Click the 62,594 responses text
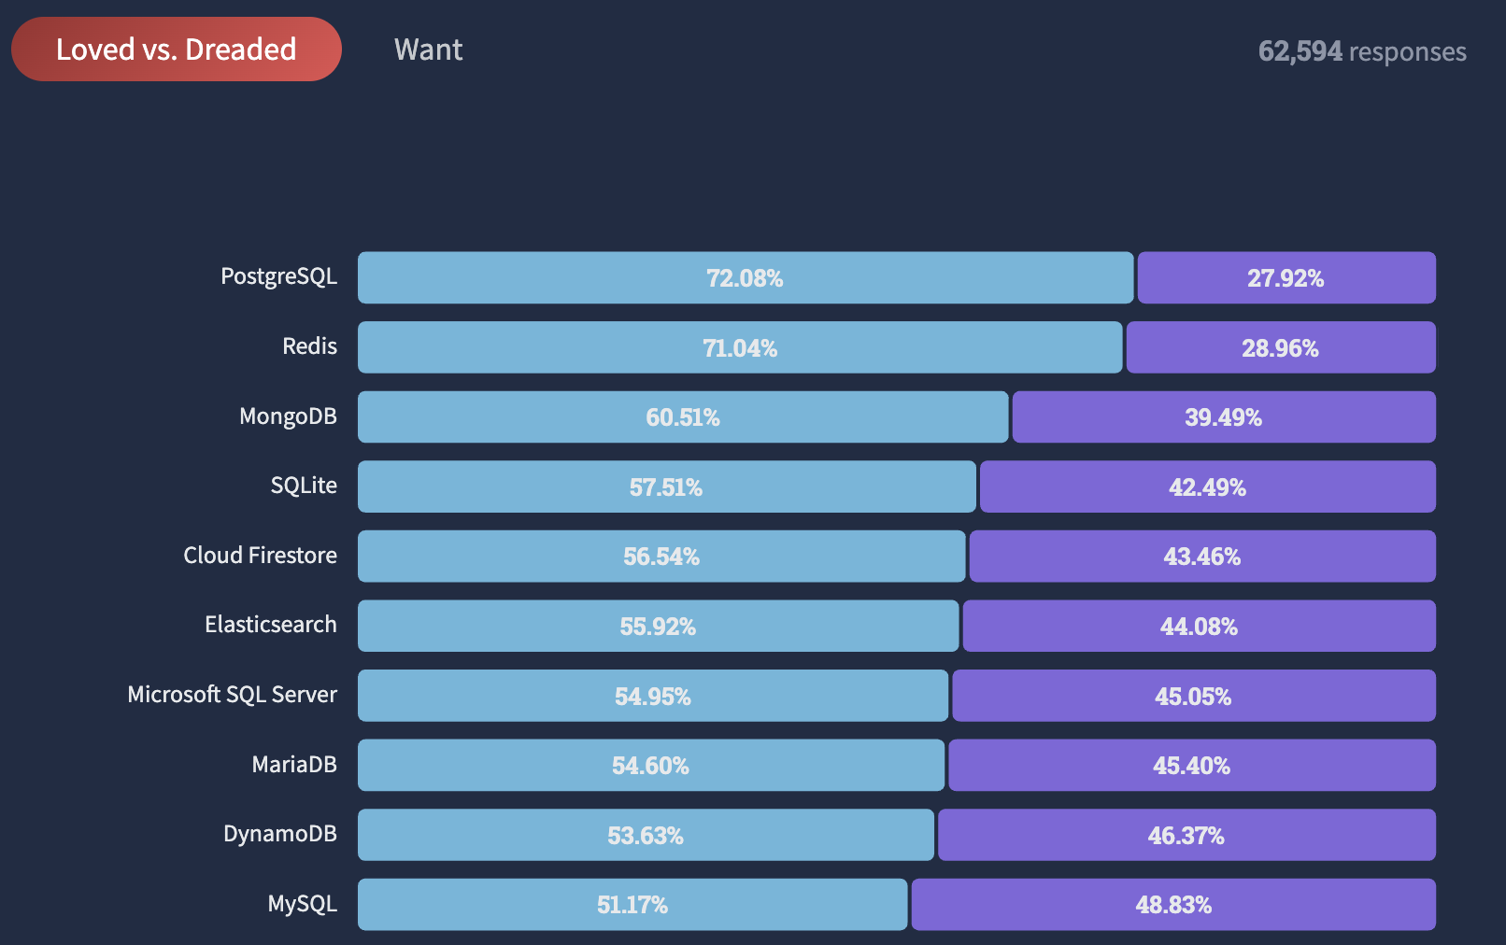The height and width of the screenshot is (945, 1506). (1362, 51)
